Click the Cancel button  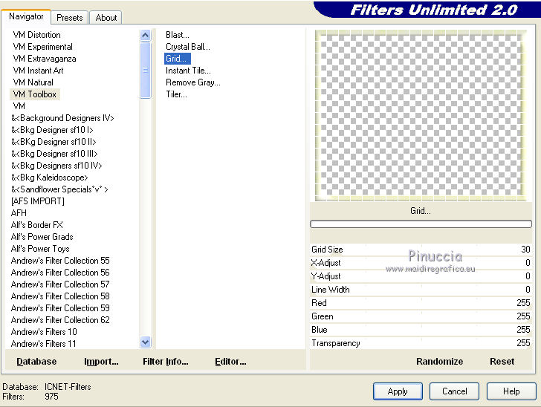[454, 391]
